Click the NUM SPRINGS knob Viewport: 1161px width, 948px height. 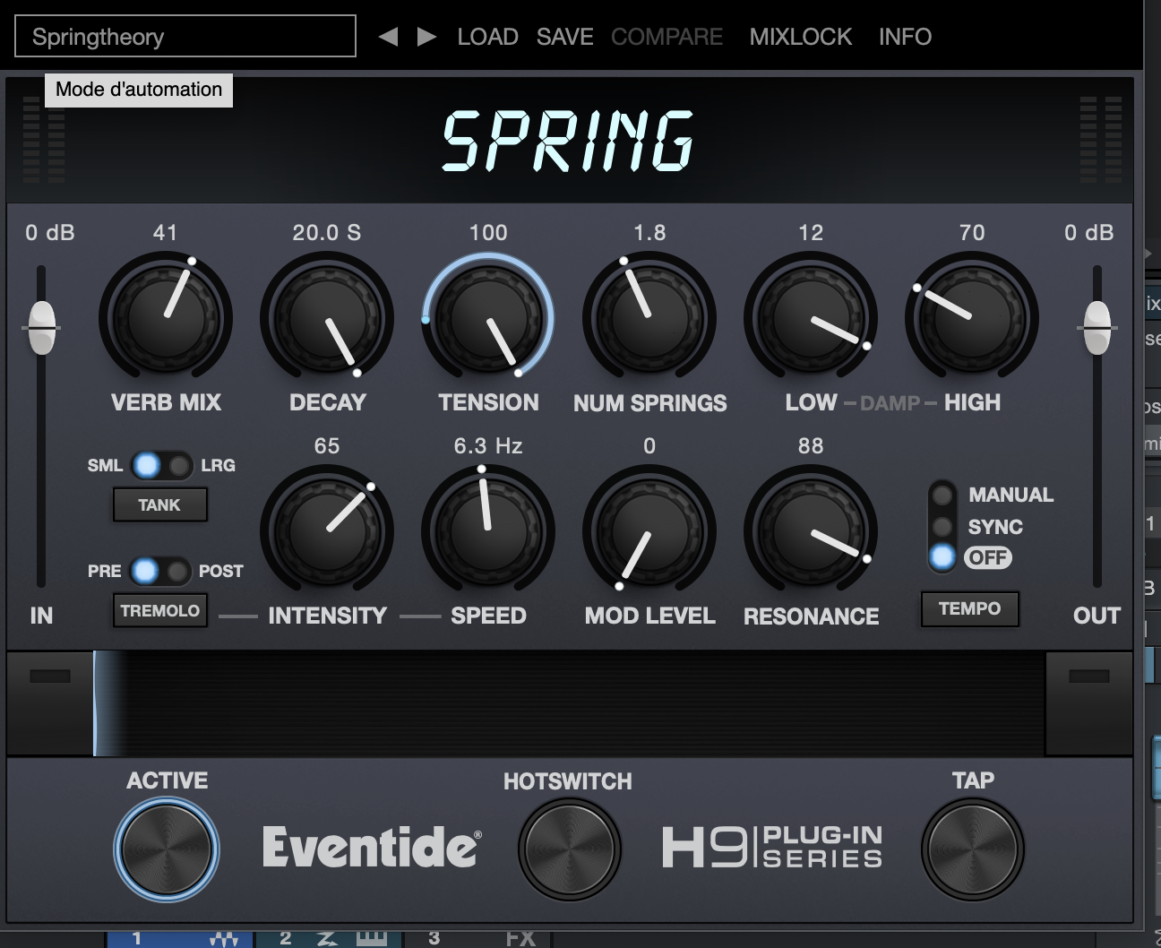point(649,318)
